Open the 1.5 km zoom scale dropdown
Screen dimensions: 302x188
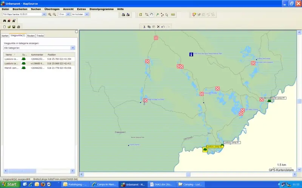coord(68,14)
